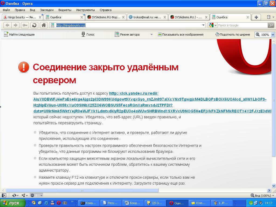Expand the closed tabs dropdown arrow
Image resolution: width=276 pixels, height=207 pixels.
point(273,17)
